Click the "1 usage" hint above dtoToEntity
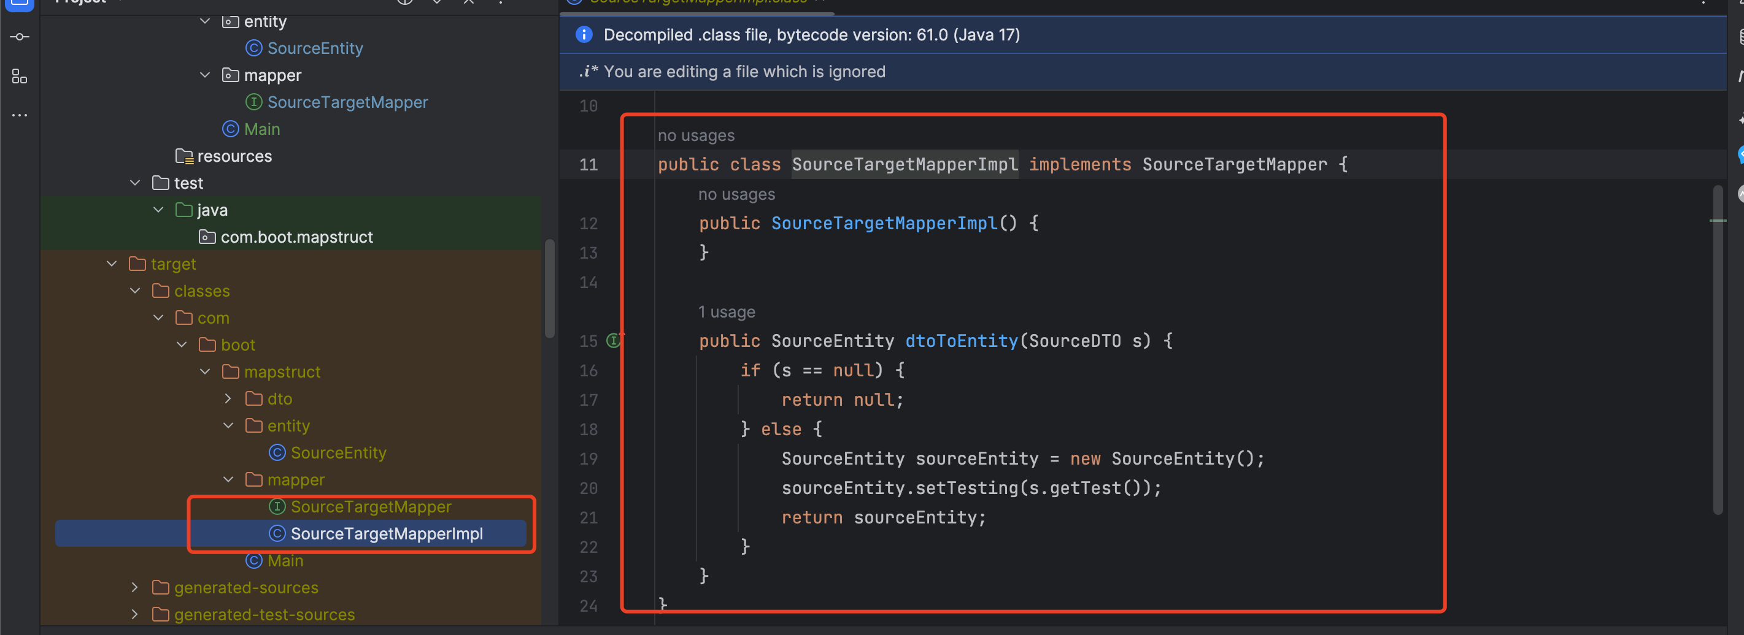Screen dimensions: 1744x635 pos(727,312)
